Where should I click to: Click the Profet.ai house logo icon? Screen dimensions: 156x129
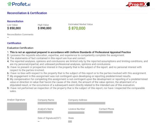point(9,4)
